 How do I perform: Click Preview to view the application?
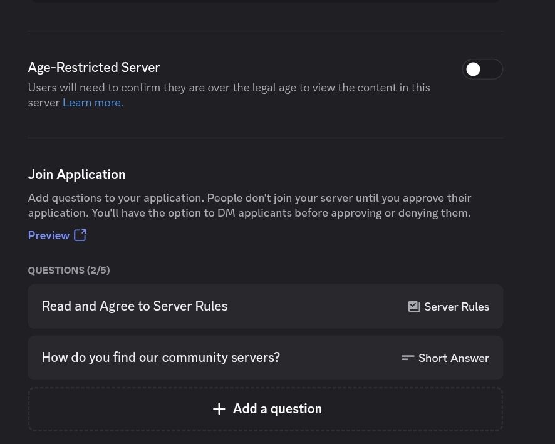click(x=49, y=235)
